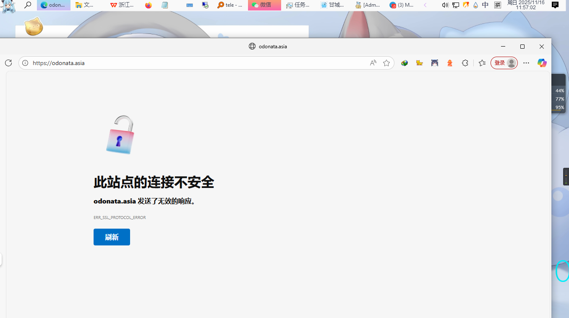Open the Extensions puzzle piece menu
The image size is (569, 318).
pyautogui.click(x=465, y=63)
